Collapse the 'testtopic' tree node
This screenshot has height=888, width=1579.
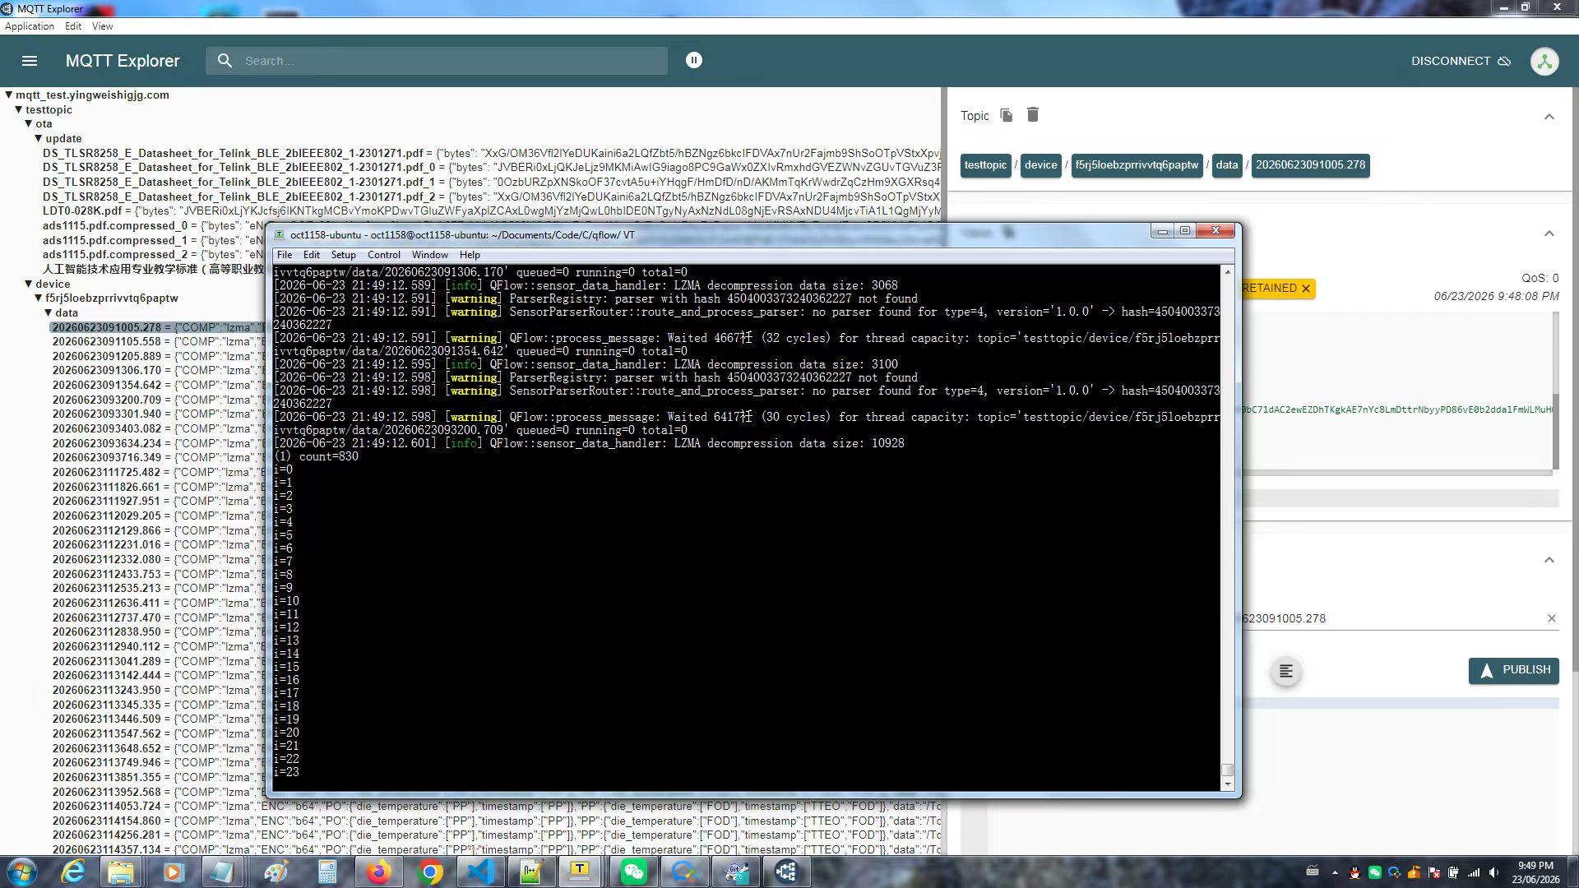point(19,110)
